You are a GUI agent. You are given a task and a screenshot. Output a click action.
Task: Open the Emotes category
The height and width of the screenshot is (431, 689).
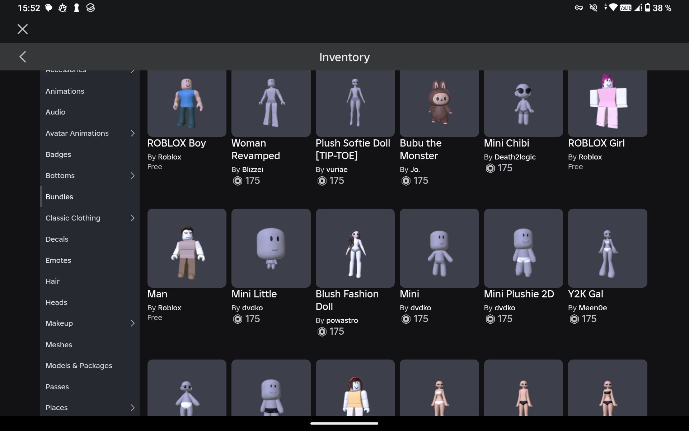point(90,260)
